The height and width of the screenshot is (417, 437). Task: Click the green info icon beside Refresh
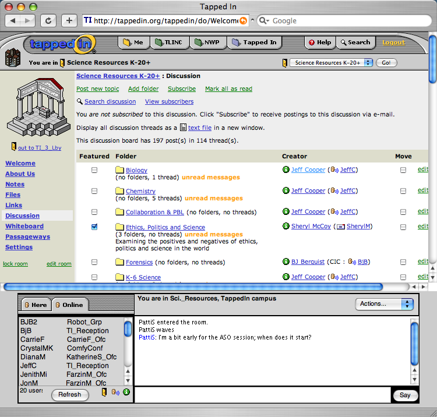click(x=126, y=393)
